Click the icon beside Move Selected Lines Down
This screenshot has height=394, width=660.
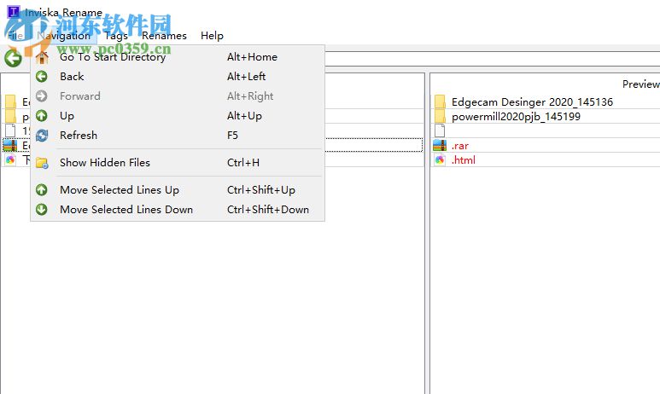pos(41,210)
